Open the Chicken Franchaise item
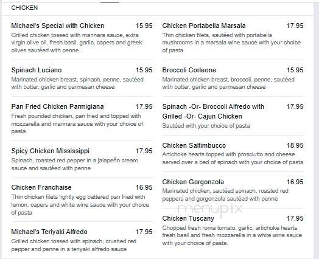Image resolution: width=319 pixels, height=259 pixels. tap(41, 187)
